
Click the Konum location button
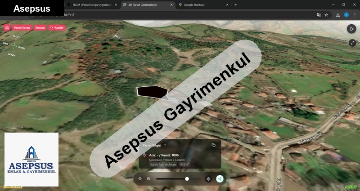click(40, 27)
